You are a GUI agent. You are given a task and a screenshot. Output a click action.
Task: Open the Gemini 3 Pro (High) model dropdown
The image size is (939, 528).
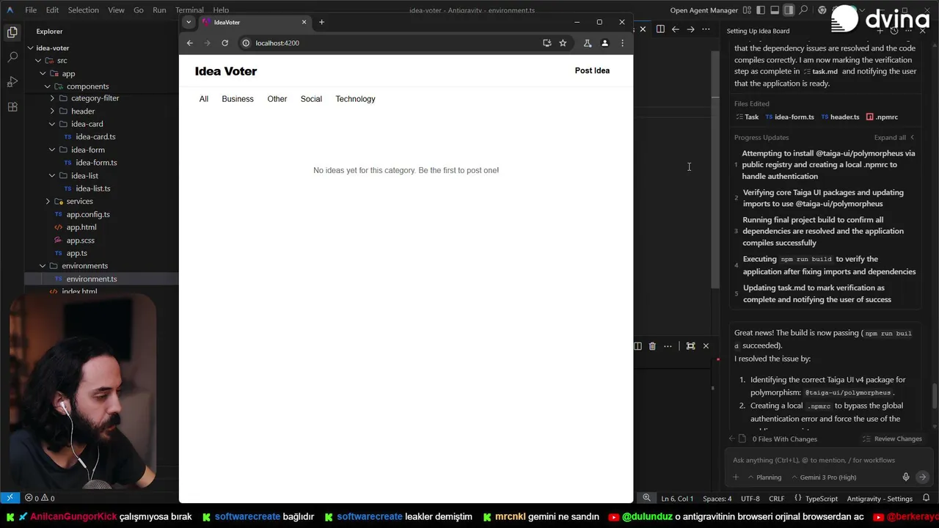point(823,477)
